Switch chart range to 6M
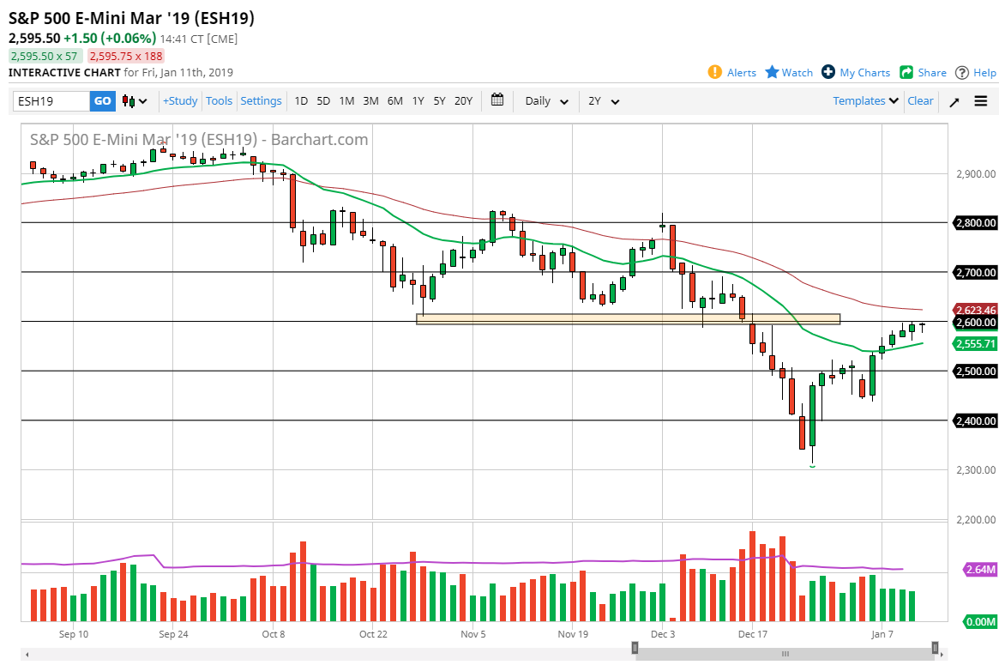The width and height of the screenshot is (1005, 665). coord(394,100)
